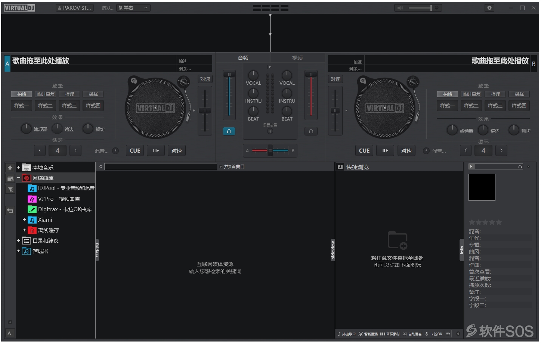Screen dimensions: 541x343
Task: Toggle deck A headphone cue button
Action: click(x=229, y=131)
